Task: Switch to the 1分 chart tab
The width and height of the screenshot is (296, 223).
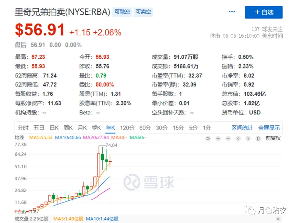Action: (x=207, y=128)
